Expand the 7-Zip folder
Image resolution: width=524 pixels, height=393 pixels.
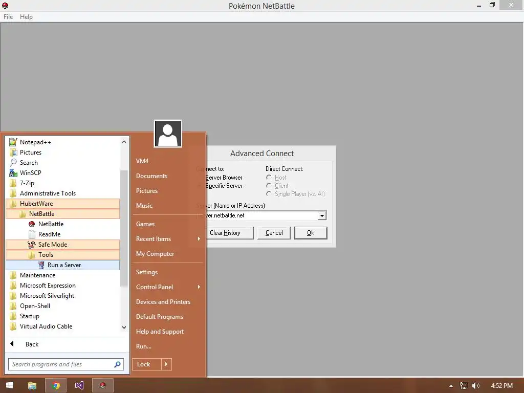coord(62,183)
